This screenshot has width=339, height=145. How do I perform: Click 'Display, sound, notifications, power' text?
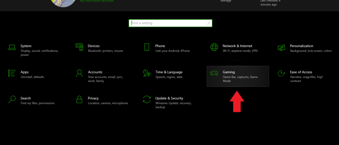click(x=40, y=53)
